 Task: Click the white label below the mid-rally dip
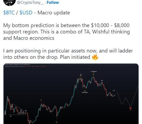[x=85, y=93]
